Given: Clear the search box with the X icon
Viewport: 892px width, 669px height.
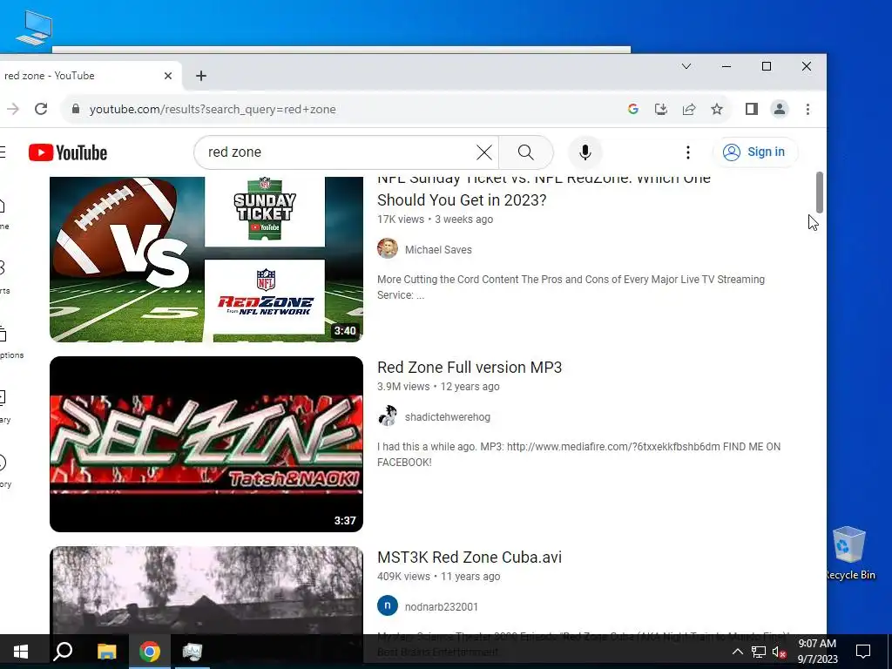Looking at the screenshot, I should pyautogui.click(x=484, y=152).
